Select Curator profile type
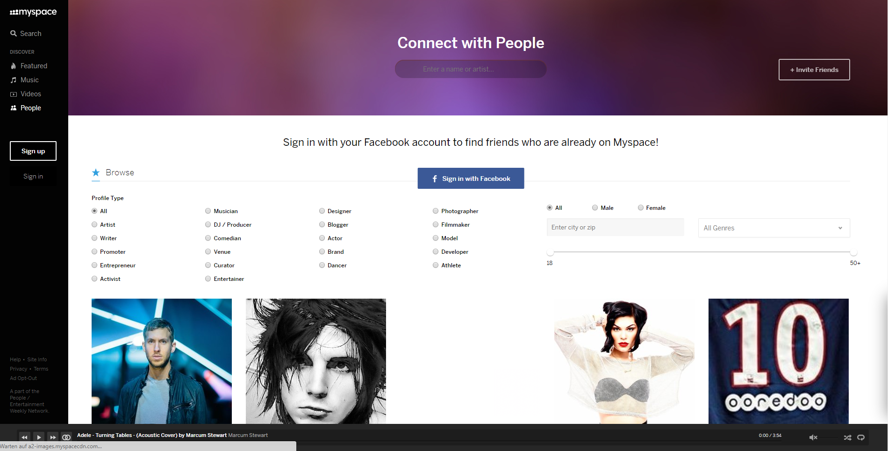This screenshot has width=888, height=451. click(208, 265)
